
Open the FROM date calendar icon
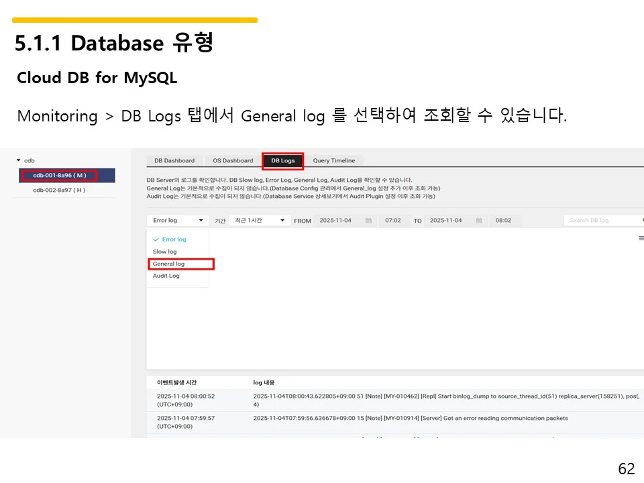tap(368, 221)
